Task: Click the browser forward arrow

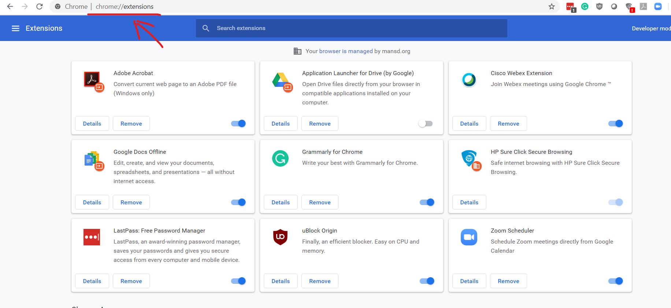Action: (25, 7)
